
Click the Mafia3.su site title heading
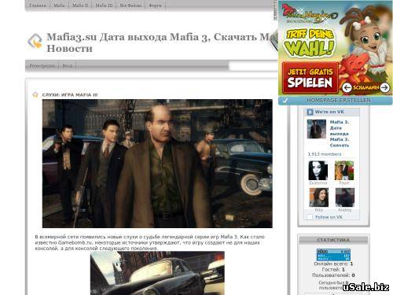pos(161,42)
